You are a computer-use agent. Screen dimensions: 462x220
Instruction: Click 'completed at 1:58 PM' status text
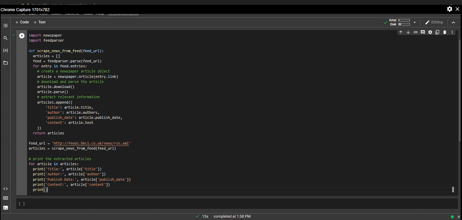coord(232,217)
